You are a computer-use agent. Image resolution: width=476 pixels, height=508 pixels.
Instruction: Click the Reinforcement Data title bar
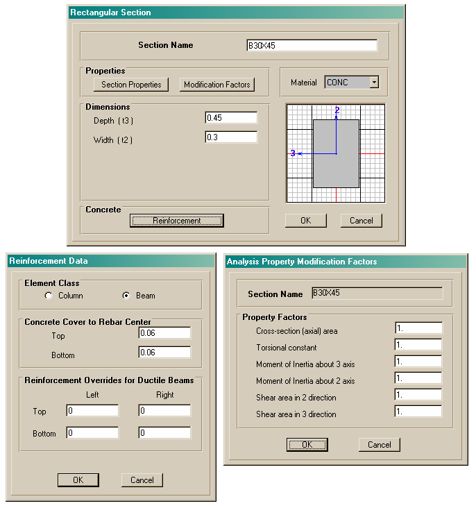click(111, 261)
